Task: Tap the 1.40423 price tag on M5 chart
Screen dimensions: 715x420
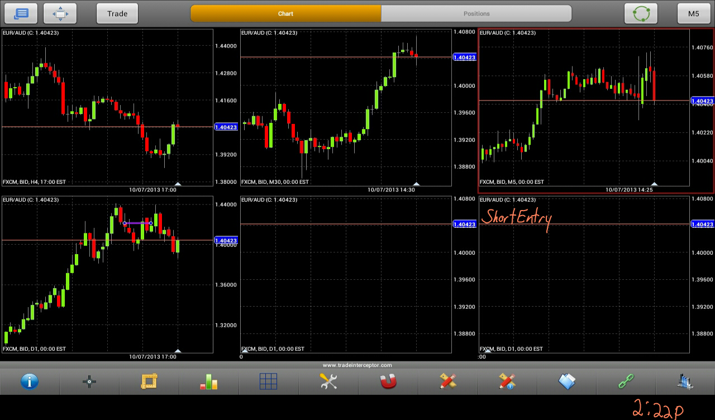Action: (x=703, y=101)
